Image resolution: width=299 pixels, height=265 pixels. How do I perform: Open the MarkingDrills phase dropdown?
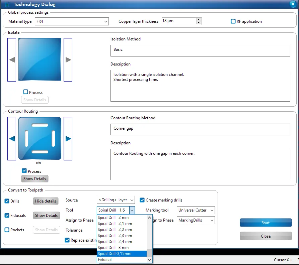[196, 220]
